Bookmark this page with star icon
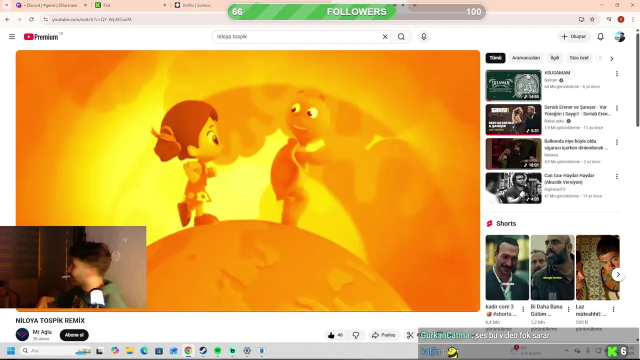640x360 pixels. pyautogui.click(x=592, y=19)
